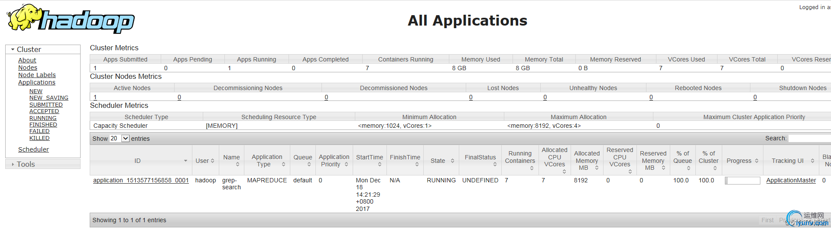Screen dimensions: 831x230
Task: Select the MAPREDUCE application type cell
Action: 267,180
